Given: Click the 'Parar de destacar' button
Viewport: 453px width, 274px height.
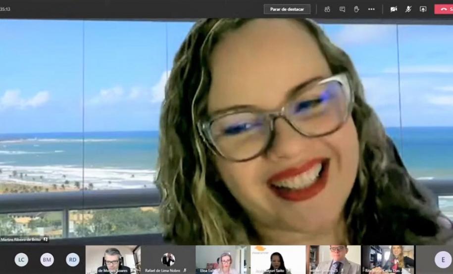Looking at the screenshot, I should click(287, 9).
